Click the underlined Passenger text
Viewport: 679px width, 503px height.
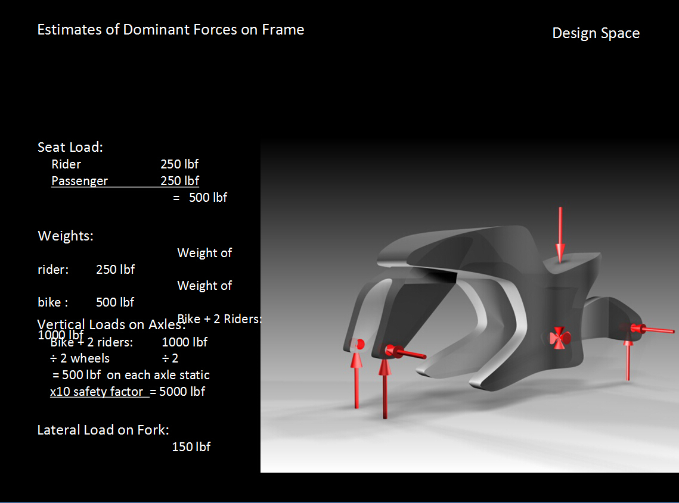click(x=80, y=181)
